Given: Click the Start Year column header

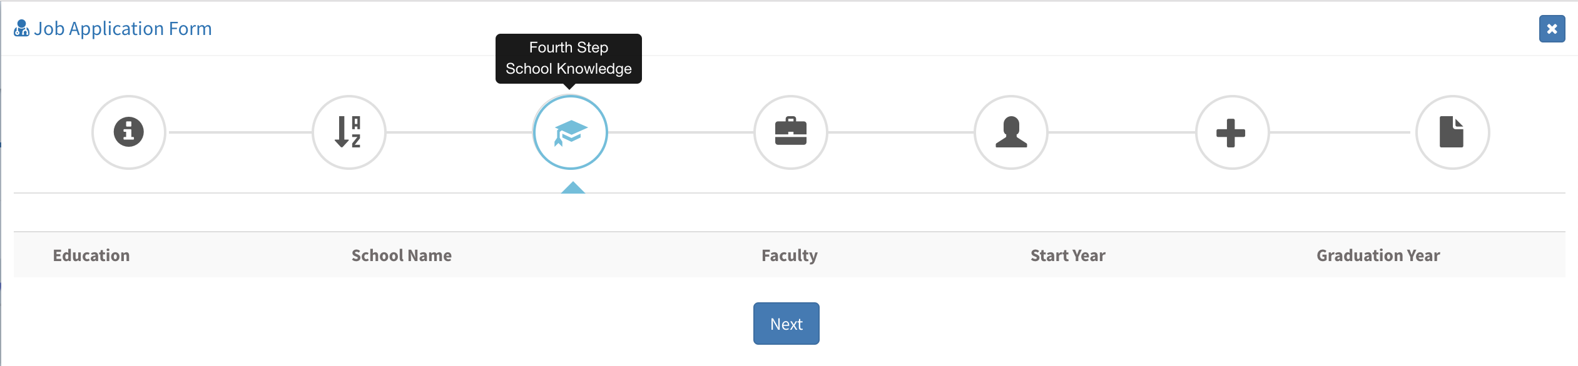Looking at the screenshot, I should [x=1068, y=255].
